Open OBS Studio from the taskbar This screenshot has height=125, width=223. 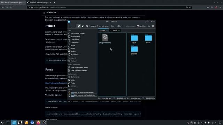click(44, 123)
